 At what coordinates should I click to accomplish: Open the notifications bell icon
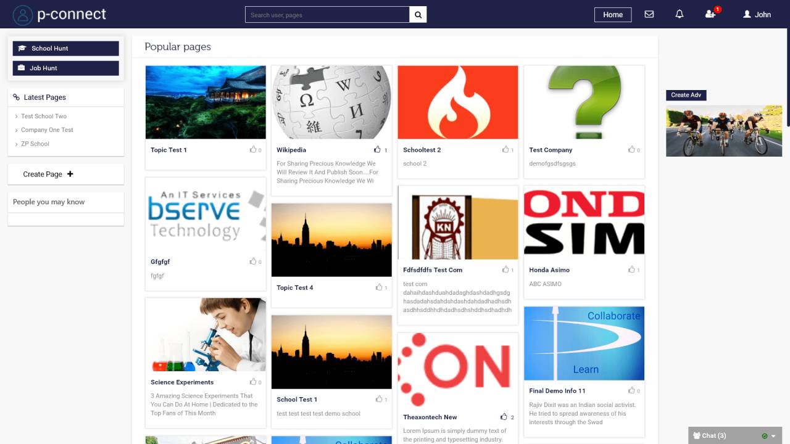pos(680,14)
